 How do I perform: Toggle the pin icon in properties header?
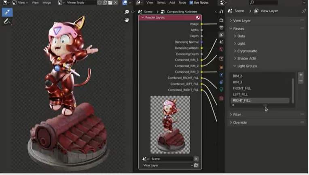(x=304, y=11)
